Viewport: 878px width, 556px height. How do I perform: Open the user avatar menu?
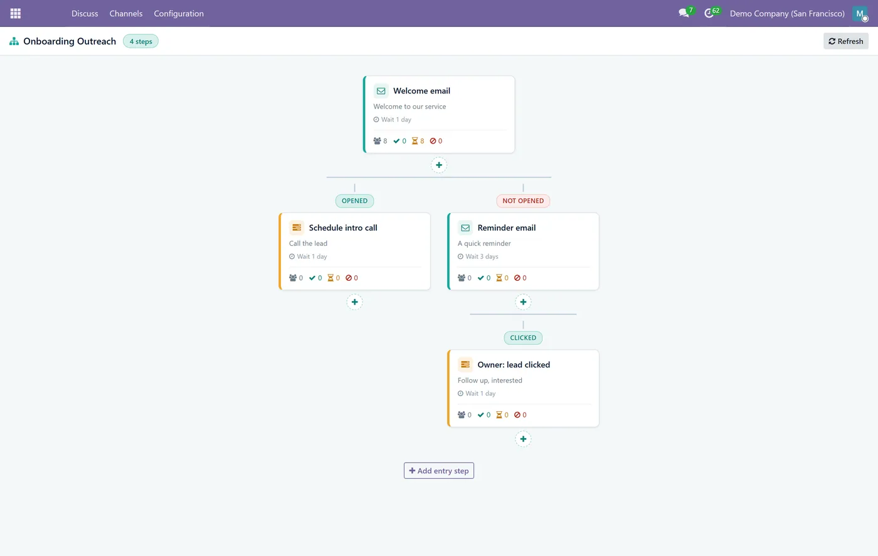point(860,13)
